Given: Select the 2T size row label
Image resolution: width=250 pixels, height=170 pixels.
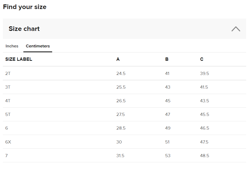Looking at the screenshot, I should pos(8,73).
